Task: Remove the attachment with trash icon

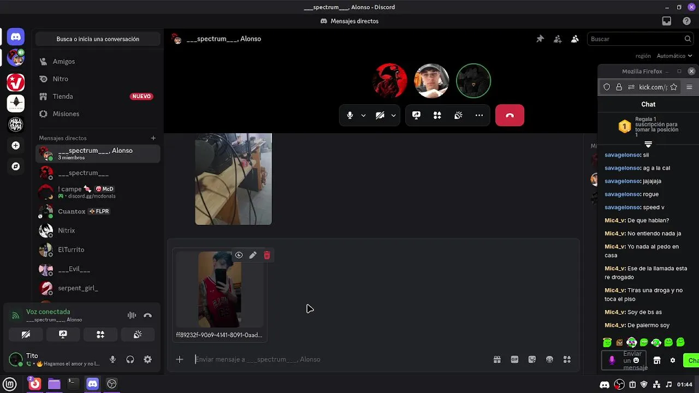Action: [x=266, y=255]
